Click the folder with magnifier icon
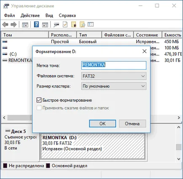This screenshot has height=179, width=183. coord(82,24)
